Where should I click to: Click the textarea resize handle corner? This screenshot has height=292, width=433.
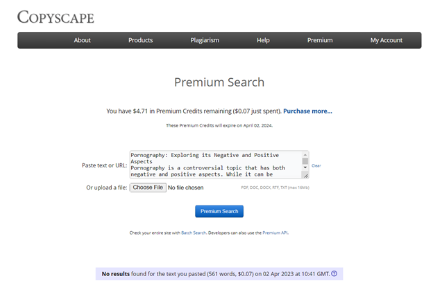[x=305, y=176]
